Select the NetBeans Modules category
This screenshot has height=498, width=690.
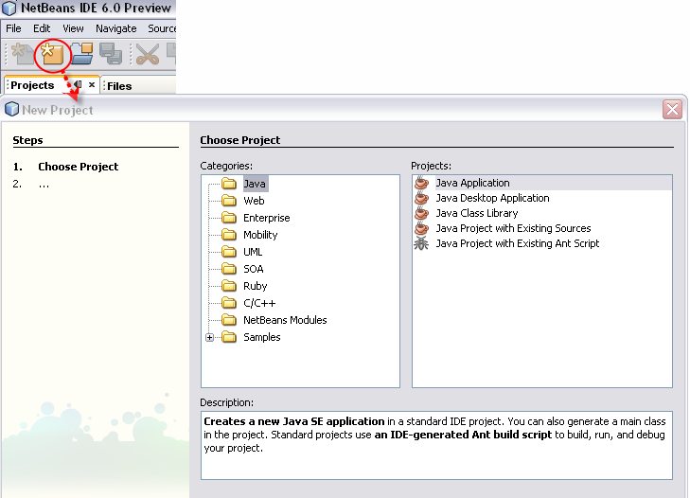pyautogui.click(x=285, y=320)
